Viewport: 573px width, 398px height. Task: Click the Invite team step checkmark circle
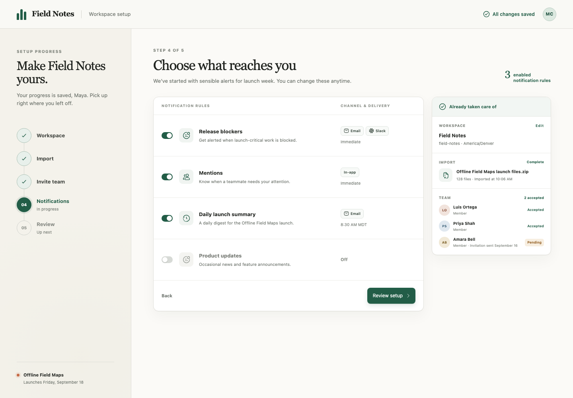point(24,181)
